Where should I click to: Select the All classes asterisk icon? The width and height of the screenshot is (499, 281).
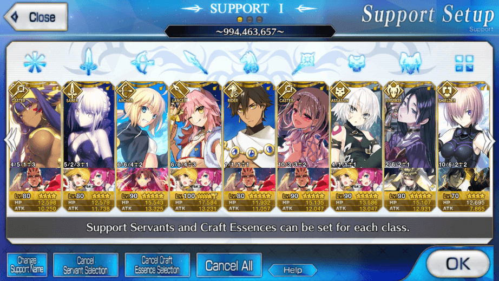(35, 62)
